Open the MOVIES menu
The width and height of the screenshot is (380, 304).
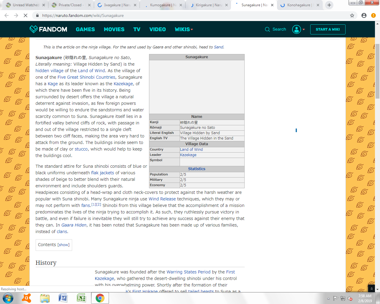(x=114, y=29)
